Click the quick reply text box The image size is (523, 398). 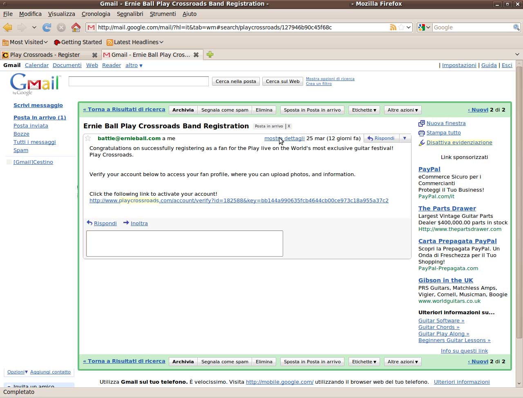tap(184, 244)
